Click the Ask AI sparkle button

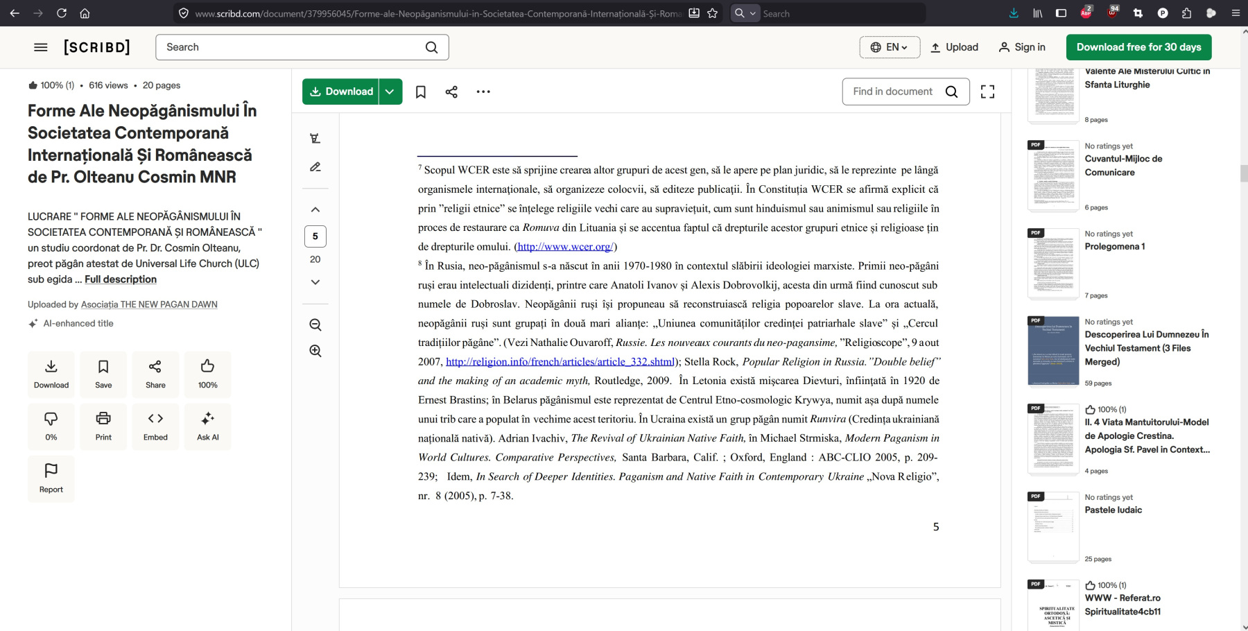click(207, 426)
